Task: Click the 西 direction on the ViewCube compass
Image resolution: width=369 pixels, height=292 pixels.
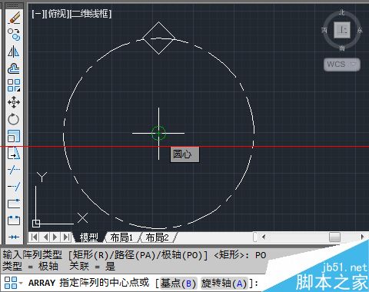Action: tap(324, 30)
